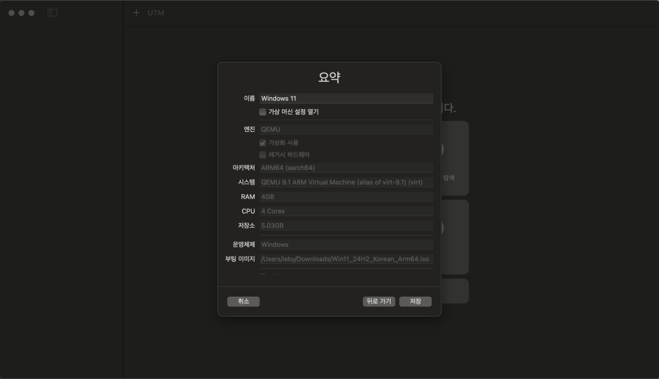Click the 4 Cores CPU value
This screenshot has width=659, height=379.
[x=346, y=211]
